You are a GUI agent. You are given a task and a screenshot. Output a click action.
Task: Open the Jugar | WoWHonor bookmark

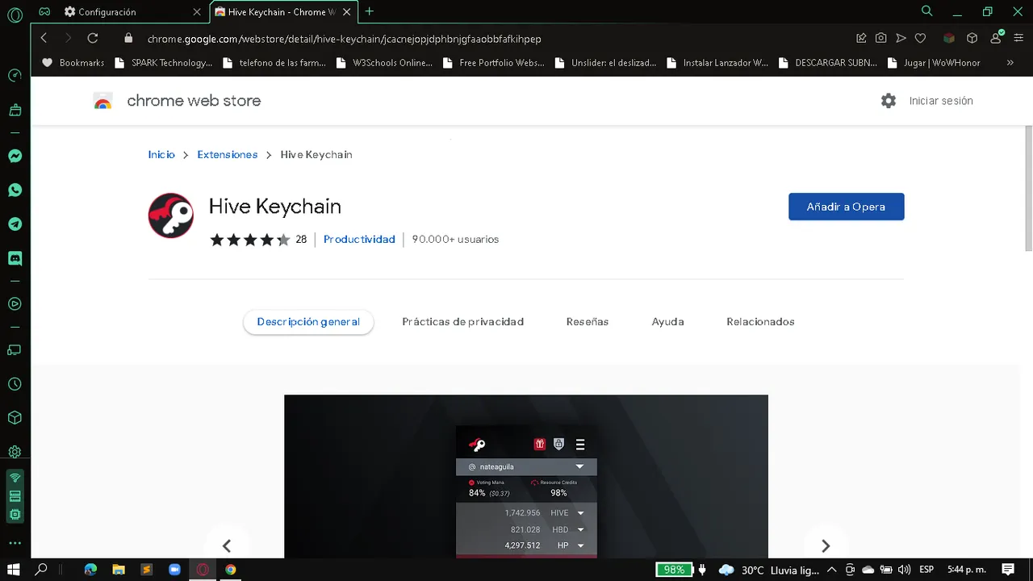[933, 62]
